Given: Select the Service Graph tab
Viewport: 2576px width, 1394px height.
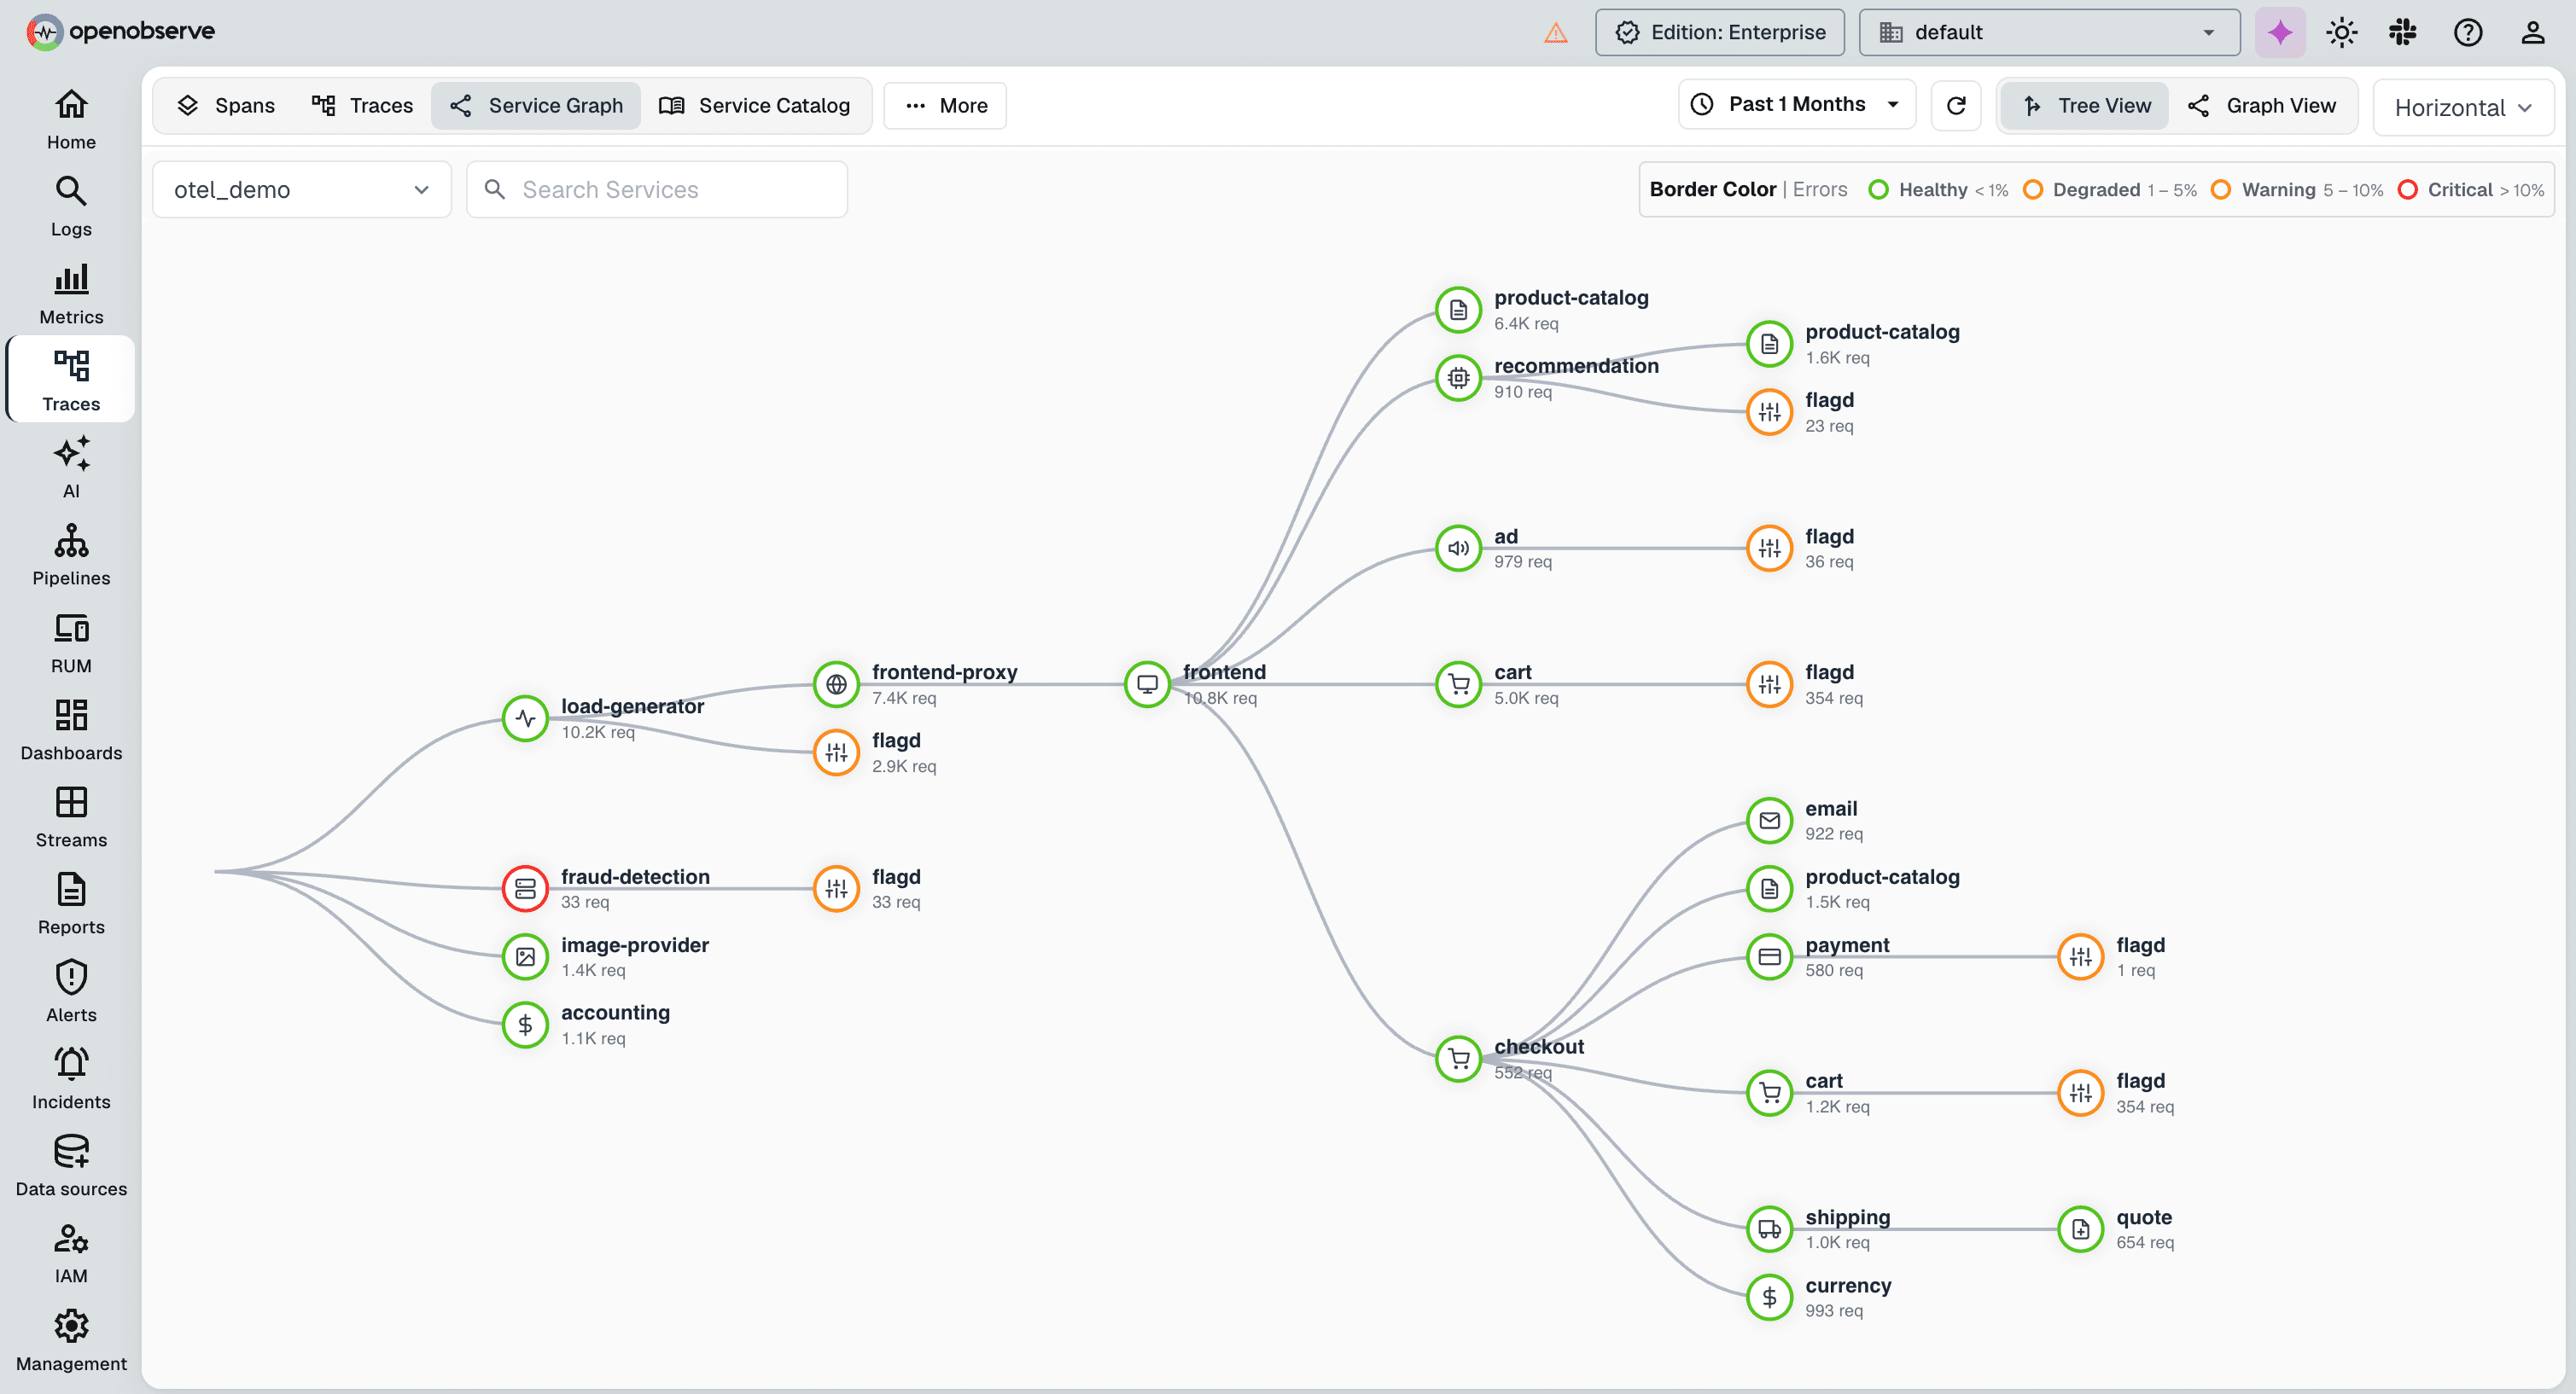Looking at the screenshot, I should (x=536, y=105).
